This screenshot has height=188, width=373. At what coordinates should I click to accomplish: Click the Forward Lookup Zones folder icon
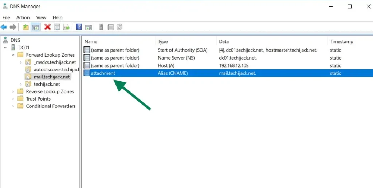[20, 55]
